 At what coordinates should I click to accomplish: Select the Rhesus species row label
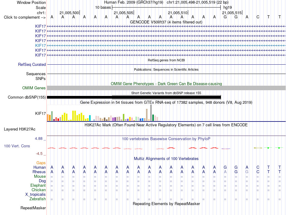(x=39, y=172)
